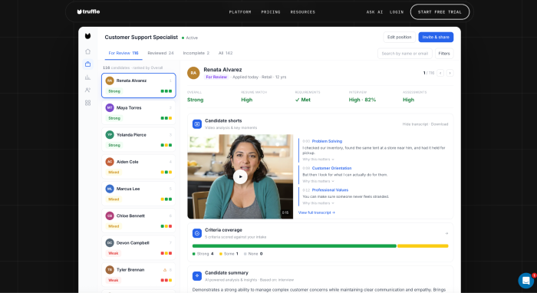
Task: Click the green Strong segment of coverage bar
Action: point(294,245)
